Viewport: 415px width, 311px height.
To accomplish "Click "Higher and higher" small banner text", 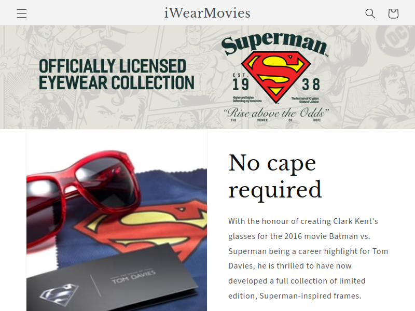I will point(243,97).
